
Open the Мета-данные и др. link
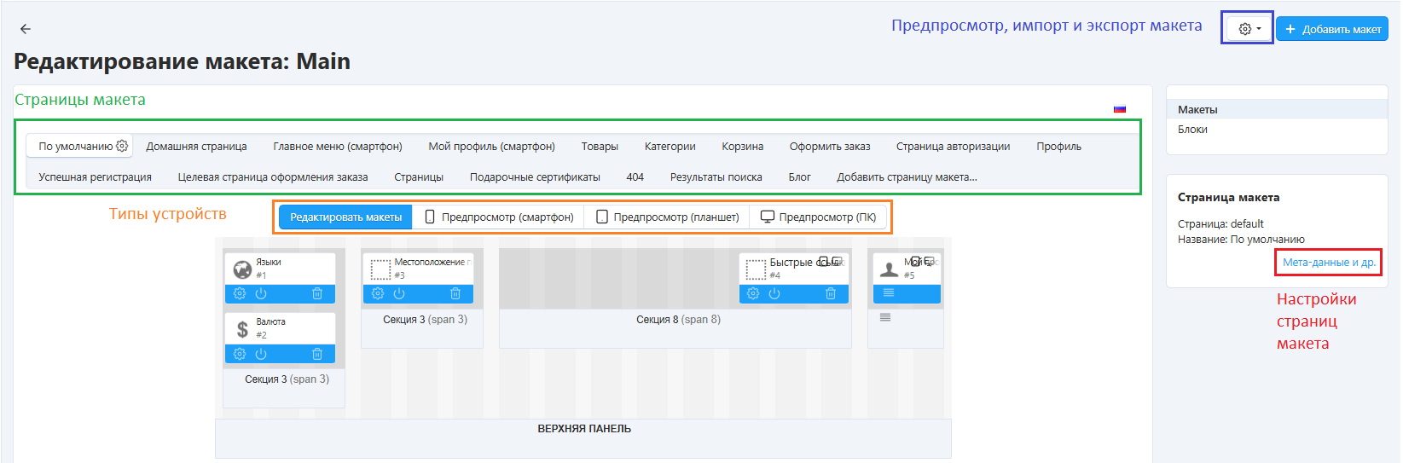pyautogui.click(x=1329, y=263)
